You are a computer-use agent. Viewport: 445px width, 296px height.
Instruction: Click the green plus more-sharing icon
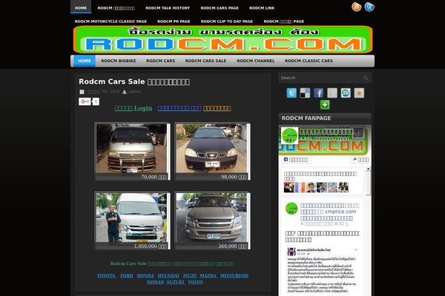click(x=325, y=105)
